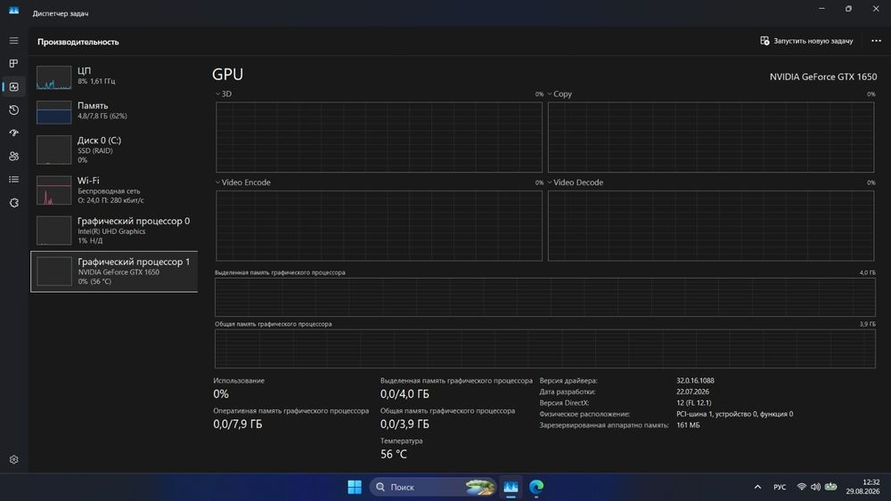The height and width of the screenshot is (501, 891).
Task: Open the App history icon
Action: [13, 110]
